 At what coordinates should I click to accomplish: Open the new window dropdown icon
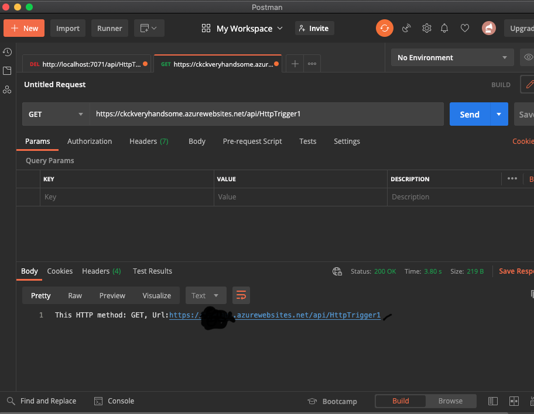(x=149, y=28)
